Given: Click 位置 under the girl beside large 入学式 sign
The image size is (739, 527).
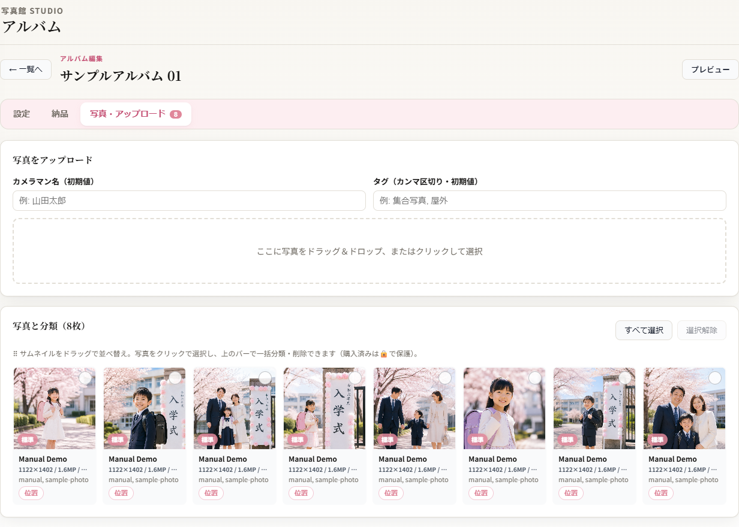Looking at the screenshot, I should 301,493.
